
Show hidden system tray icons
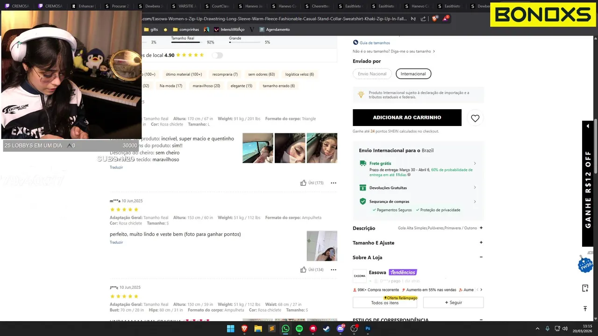click(537, 329)
